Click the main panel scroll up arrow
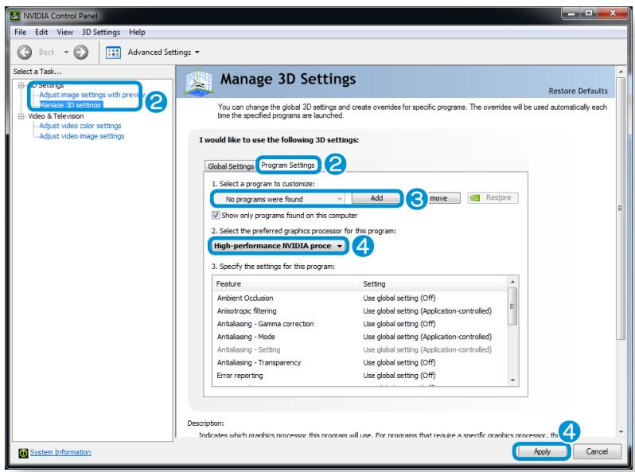 coord(621,72)
